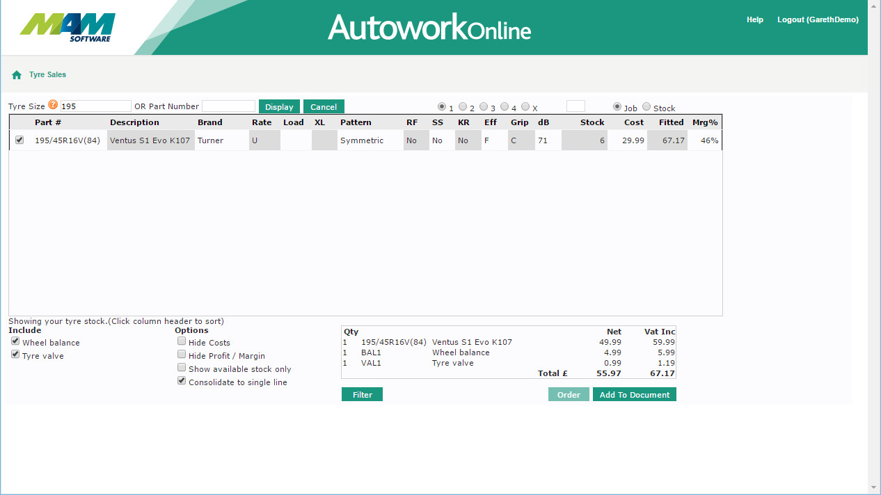Enable Hide Profit / Margin checkbox
The height and width of the screenshot is (495, 881).
pos(182,355)
